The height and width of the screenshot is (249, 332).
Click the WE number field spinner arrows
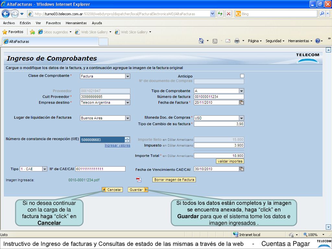pos(127,140)
